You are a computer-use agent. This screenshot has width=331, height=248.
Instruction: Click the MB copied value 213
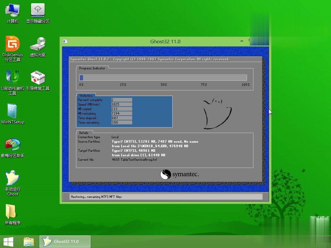click(122, 109)
